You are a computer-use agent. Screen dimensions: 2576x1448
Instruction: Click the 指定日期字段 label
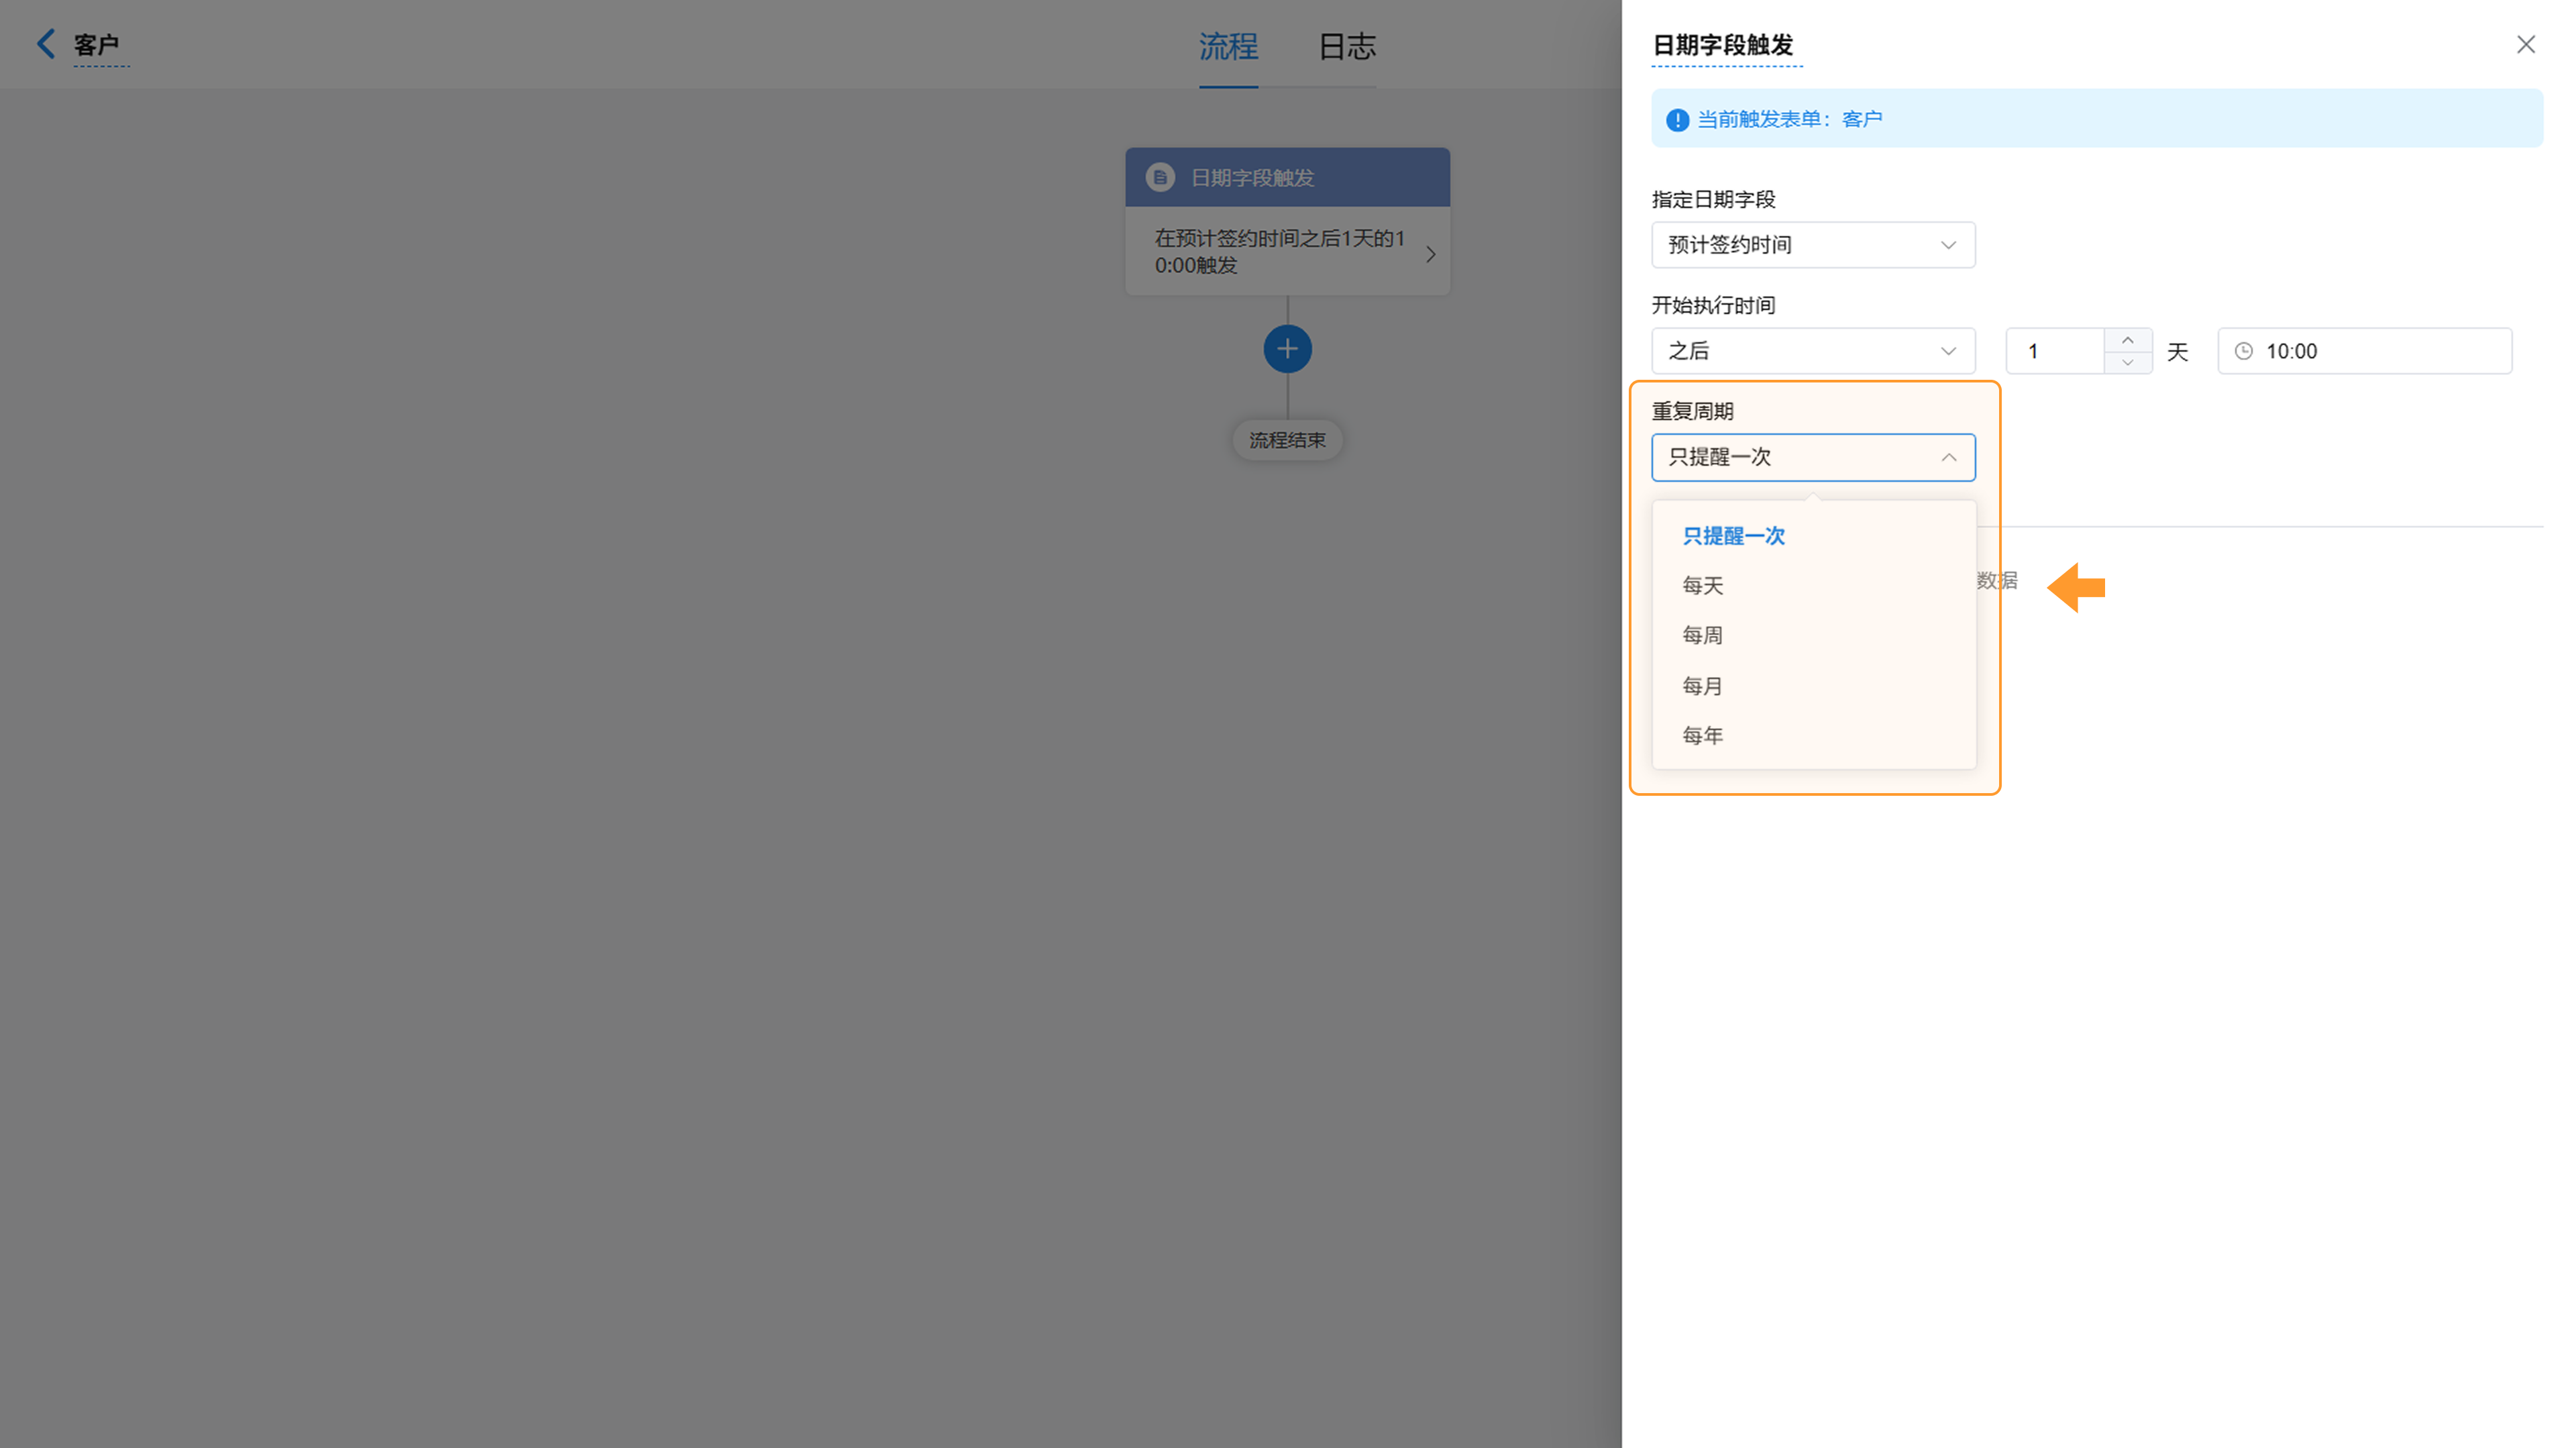tap(1713, 200)
